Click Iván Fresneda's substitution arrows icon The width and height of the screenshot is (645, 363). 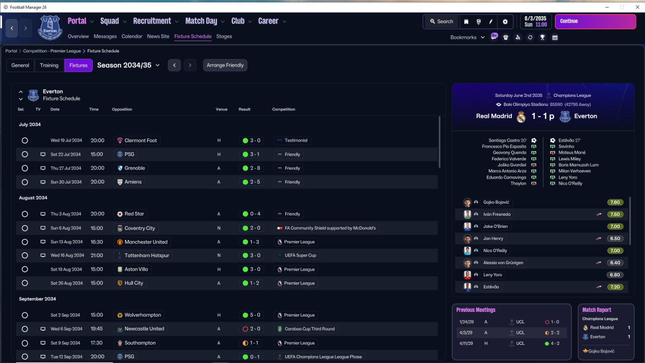[599, 214]
